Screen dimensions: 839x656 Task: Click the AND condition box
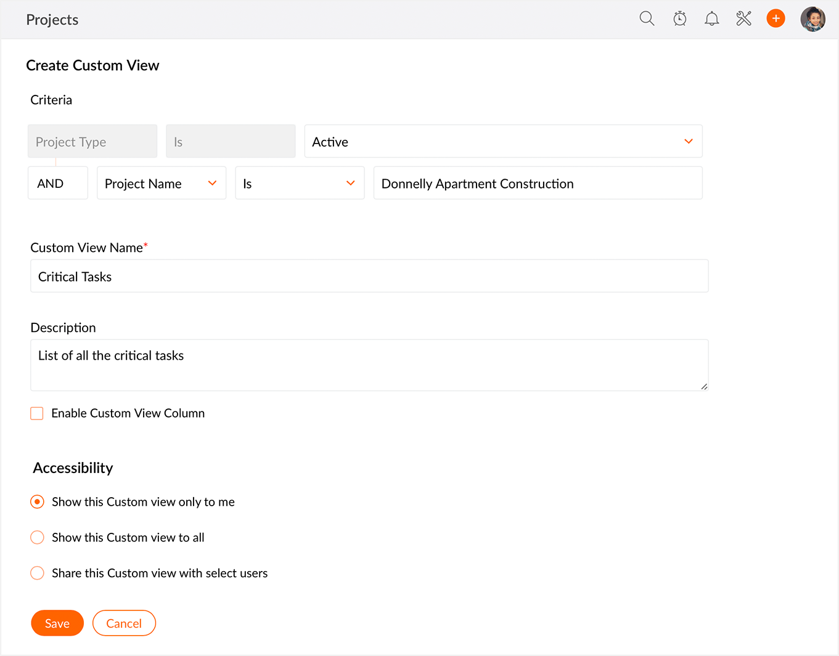click(x=58, y=184)
